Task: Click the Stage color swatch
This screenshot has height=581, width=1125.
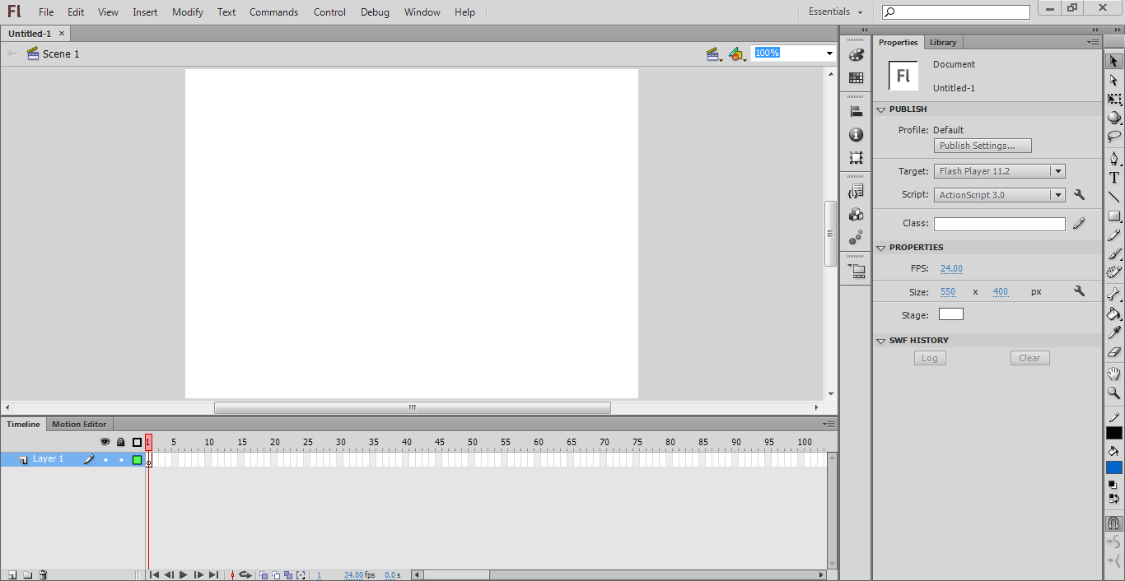Action: [950, 314]
